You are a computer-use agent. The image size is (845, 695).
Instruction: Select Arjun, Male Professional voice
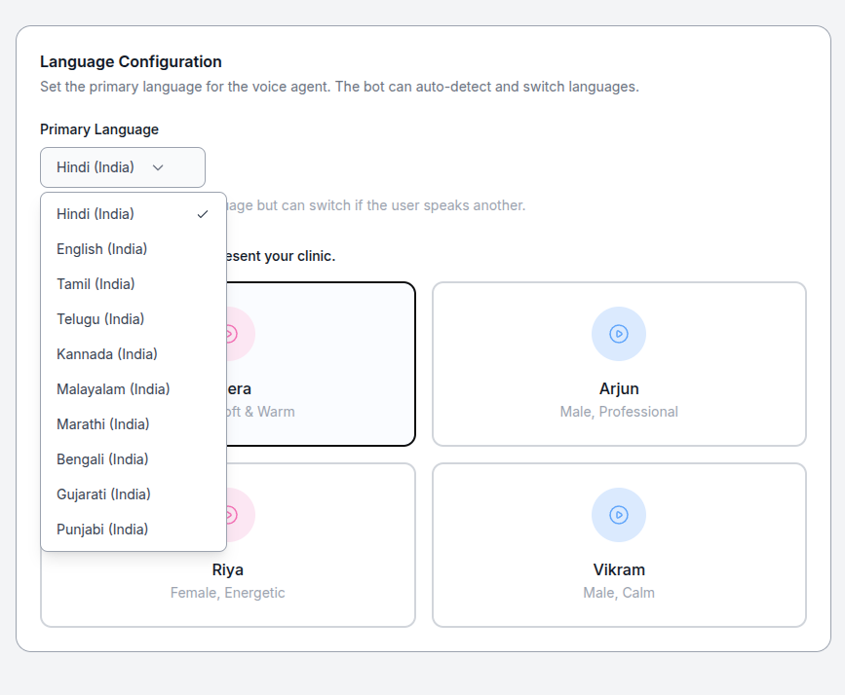(619, 363)
